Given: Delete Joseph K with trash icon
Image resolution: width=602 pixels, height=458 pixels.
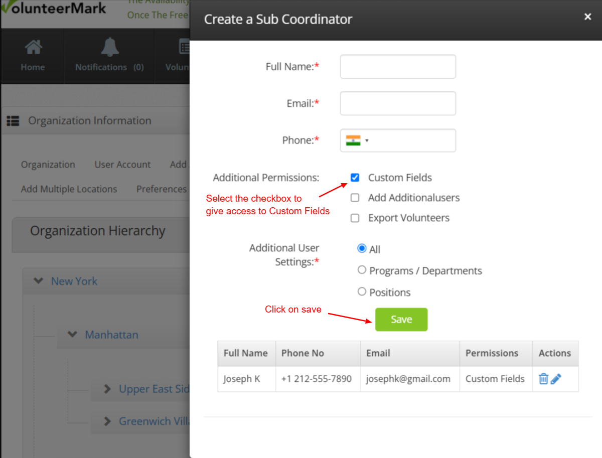Looking at the screenshot, I should click(543, 379).
